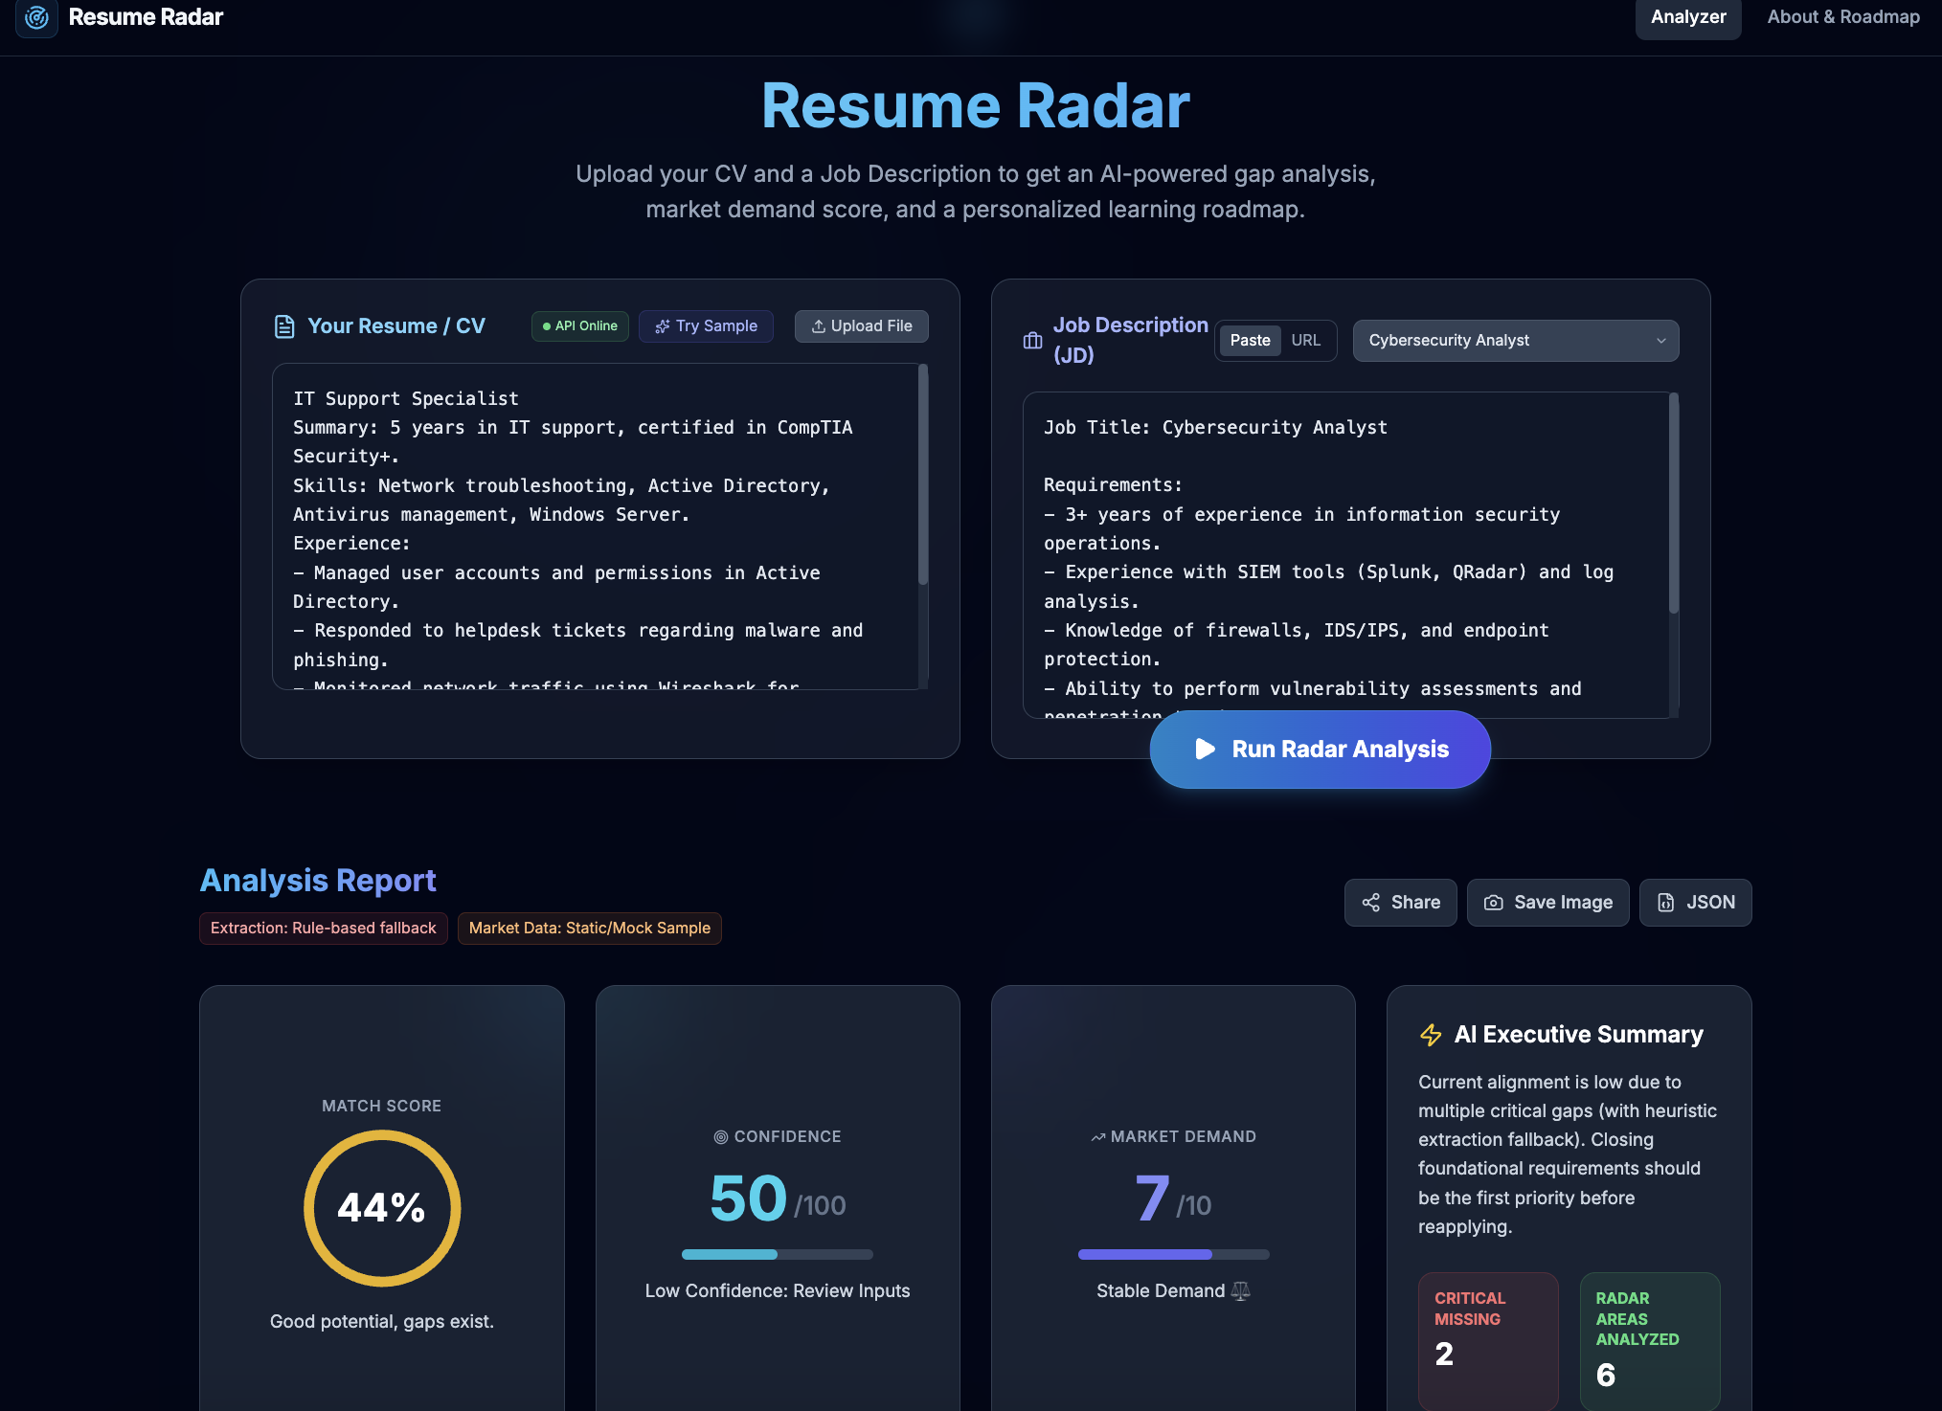
Task: Click the Confidence progress bar
Action: 777,1254
